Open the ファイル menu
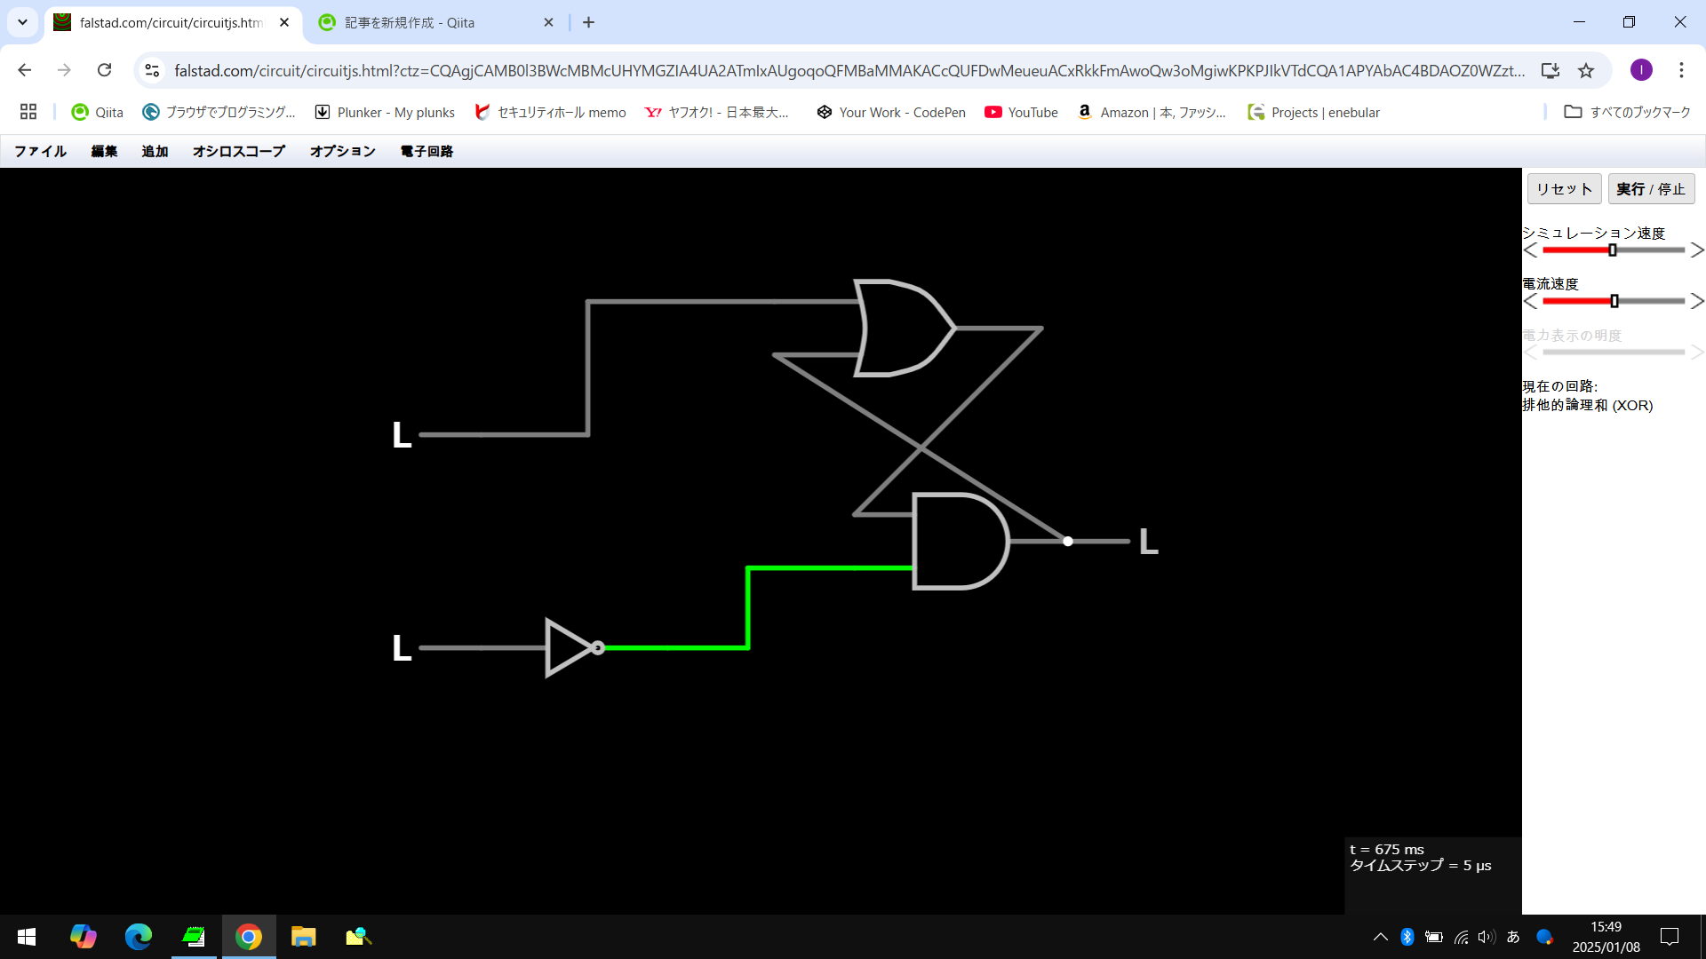The height and width of the screenshot is (959, 1706). pyautogui.click(x=40, y=151)
